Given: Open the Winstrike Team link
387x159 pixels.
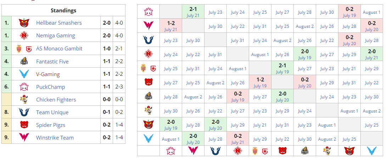Looking at the screenshot, I should pyautogui.click(x=55, y=138).
